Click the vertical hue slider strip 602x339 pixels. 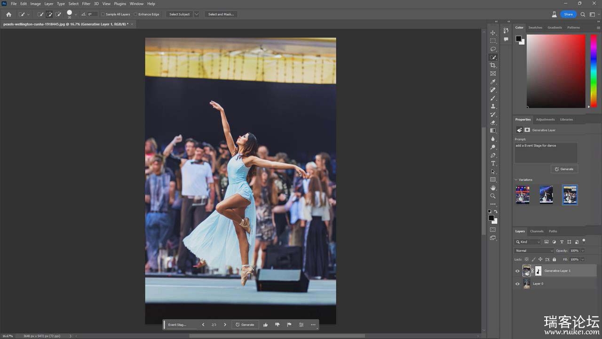pyautogui.click(x=594, y=71)
